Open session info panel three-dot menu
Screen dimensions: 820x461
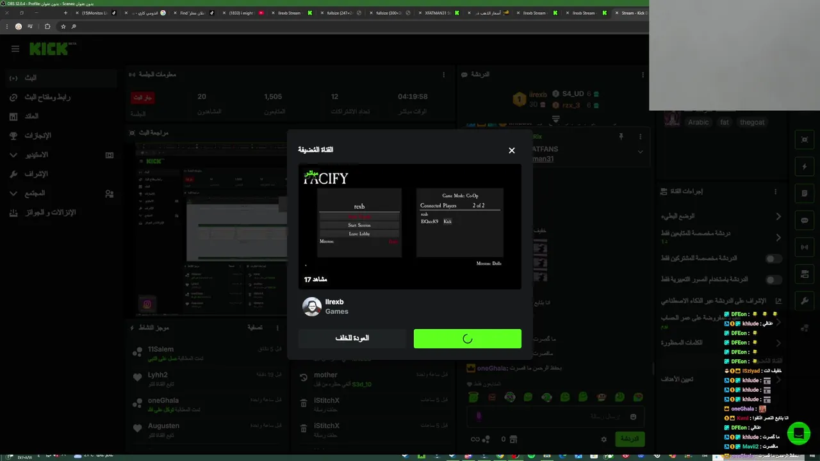click(x=443, y=75)
